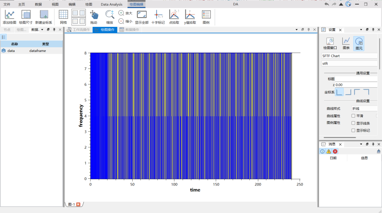Enable the 十字标记 crosshair marker
382x213 pixels.
158,17
